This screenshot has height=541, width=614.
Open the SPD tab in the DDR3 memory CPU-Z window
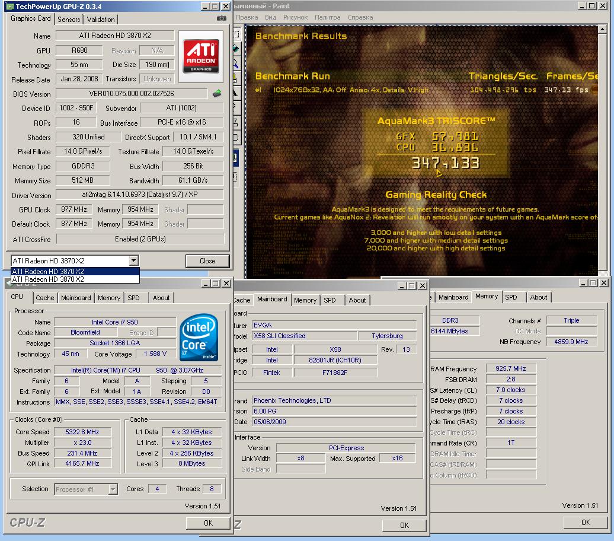point(511,297)
